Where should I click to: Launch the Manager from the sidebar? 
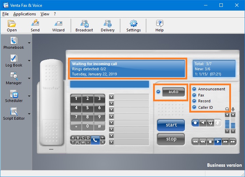pyautogui.click(x=14, y=78)
